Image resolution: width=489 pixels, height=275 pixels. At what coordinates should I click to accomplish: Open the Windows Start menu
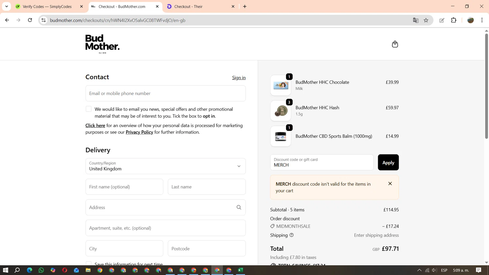[6, 270]
